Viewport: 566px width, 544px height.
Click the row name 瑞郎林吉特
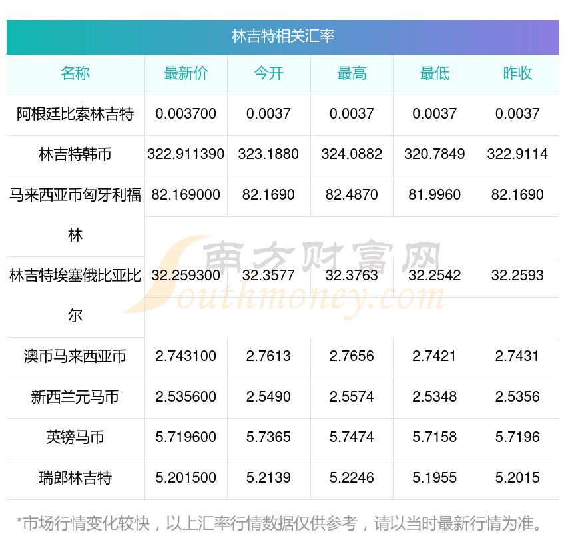point(75,478)
